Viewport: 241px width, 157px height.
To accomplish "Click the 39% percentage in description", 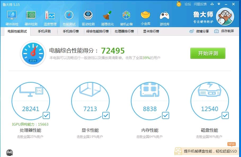I will click(146, 58).
